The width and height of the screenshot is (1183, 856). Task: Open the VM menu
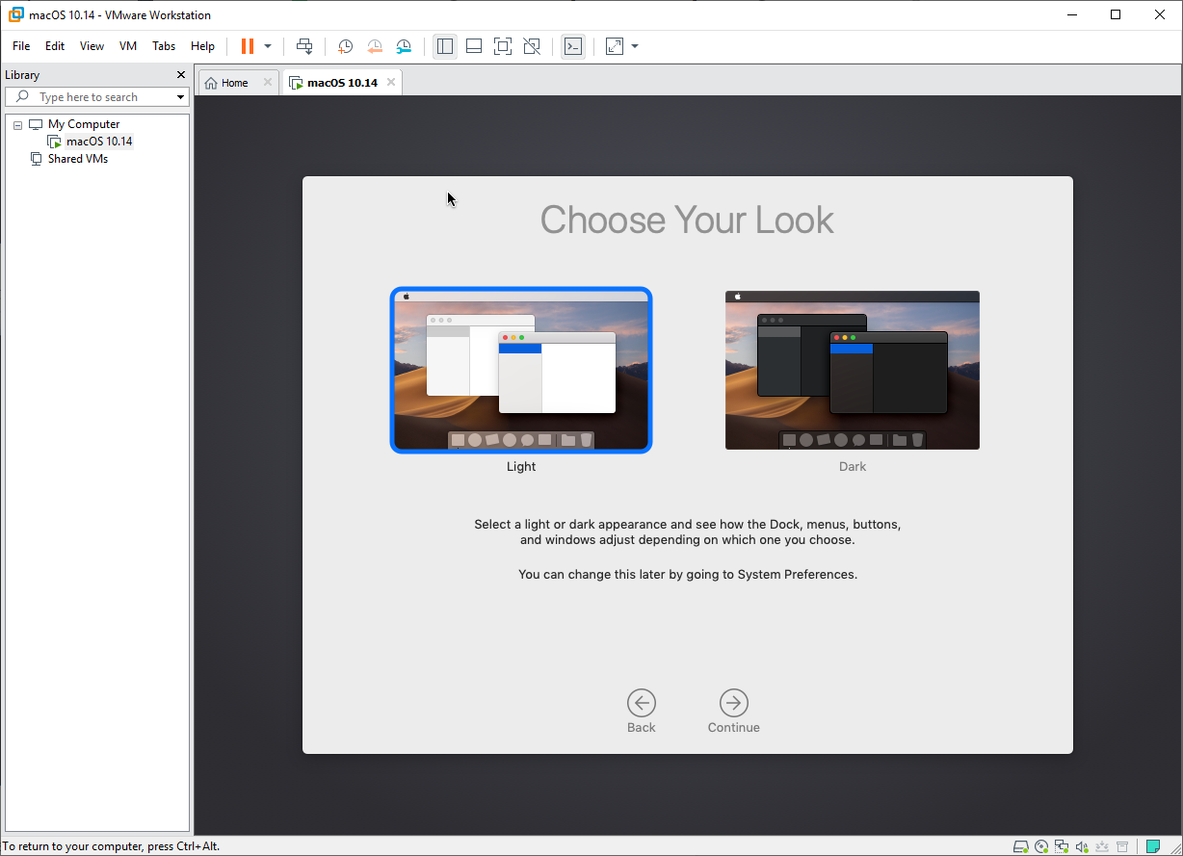tap(128, 45)
